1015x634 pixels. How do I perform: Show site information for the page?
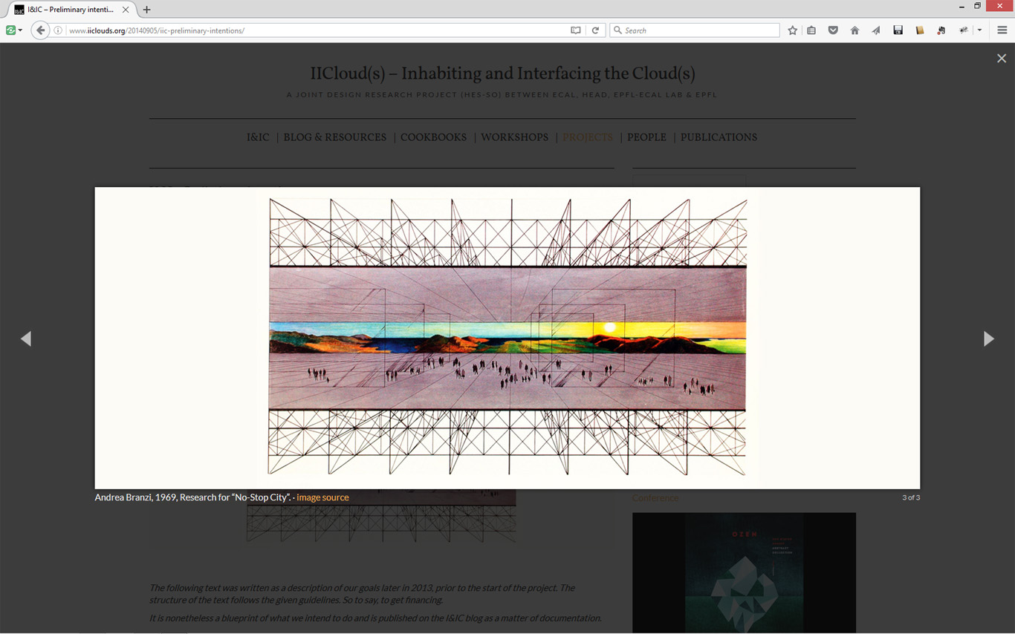coord(58,30)
